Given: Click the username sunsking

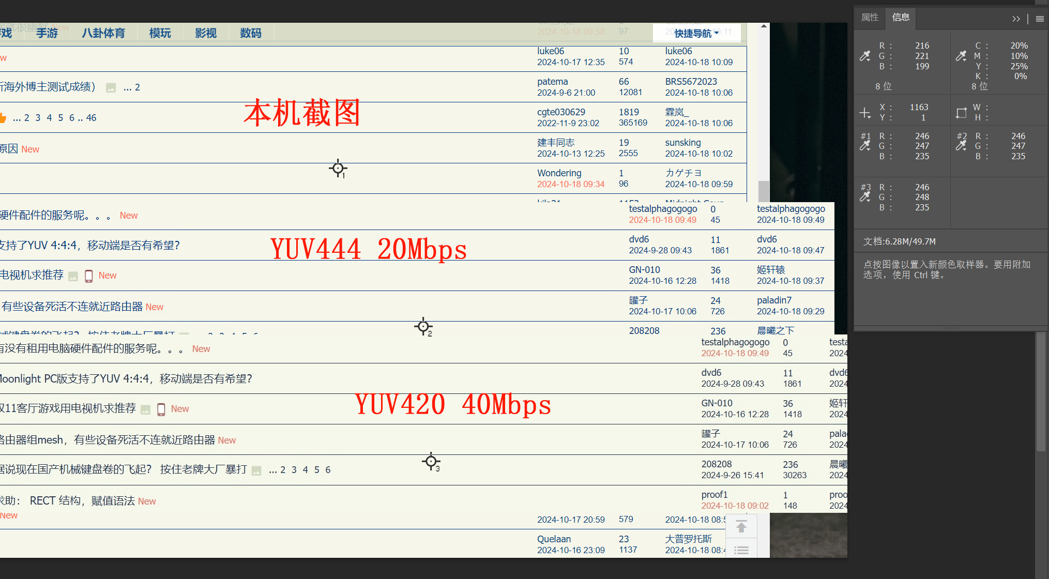Looking at the screenshot, I should coord(683,143).
